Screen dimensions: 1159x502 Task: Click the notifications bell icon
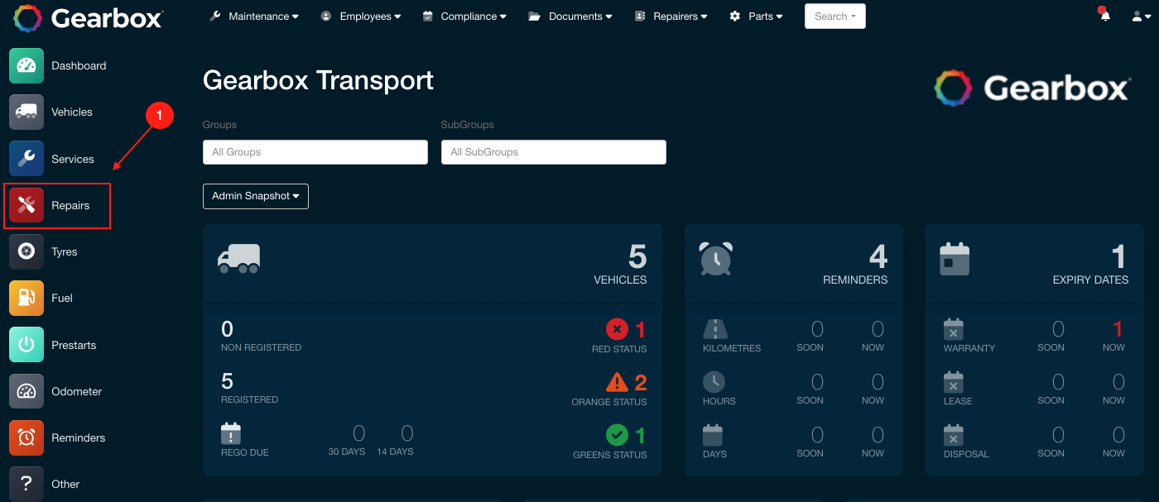tap(1104, 16)
